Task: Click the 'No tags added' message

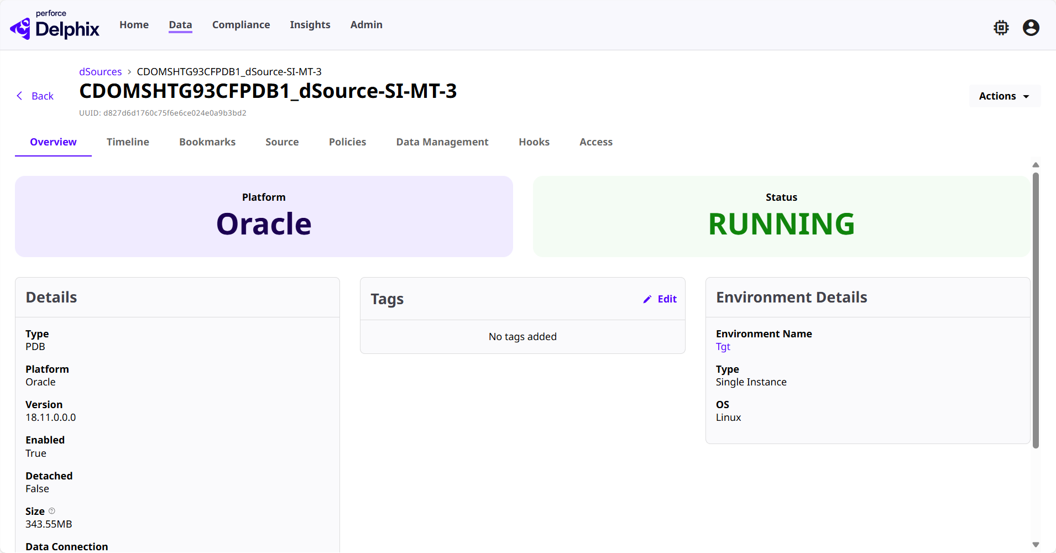Action: pyautogui.click(x=522, y=337)
